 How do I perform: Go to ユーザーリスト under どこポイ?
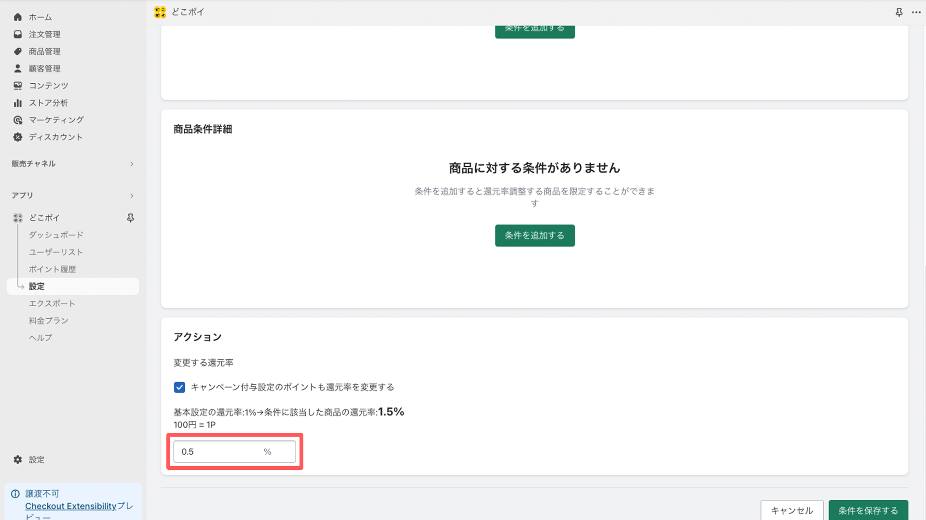56,252
